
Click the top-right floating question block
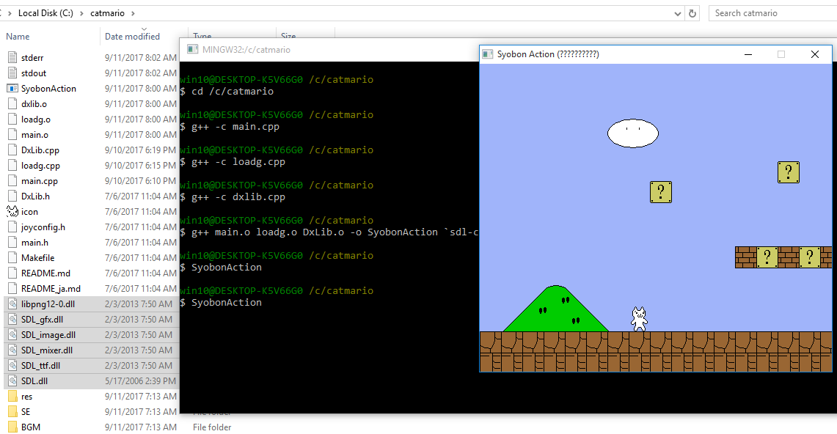click(x=789, y=172)
